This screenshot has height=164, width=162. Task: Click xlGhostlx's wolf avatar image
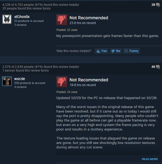click(7, 19)
